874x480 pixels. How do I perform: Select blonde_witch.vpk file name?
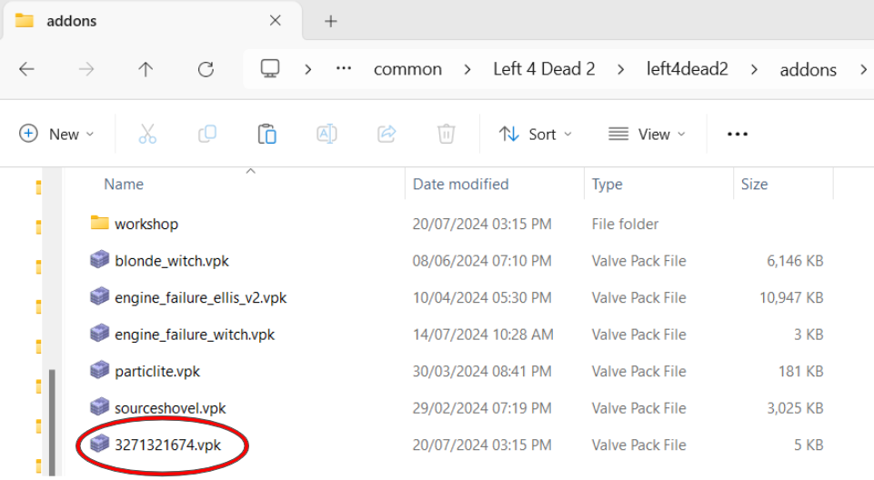(172, 261)
